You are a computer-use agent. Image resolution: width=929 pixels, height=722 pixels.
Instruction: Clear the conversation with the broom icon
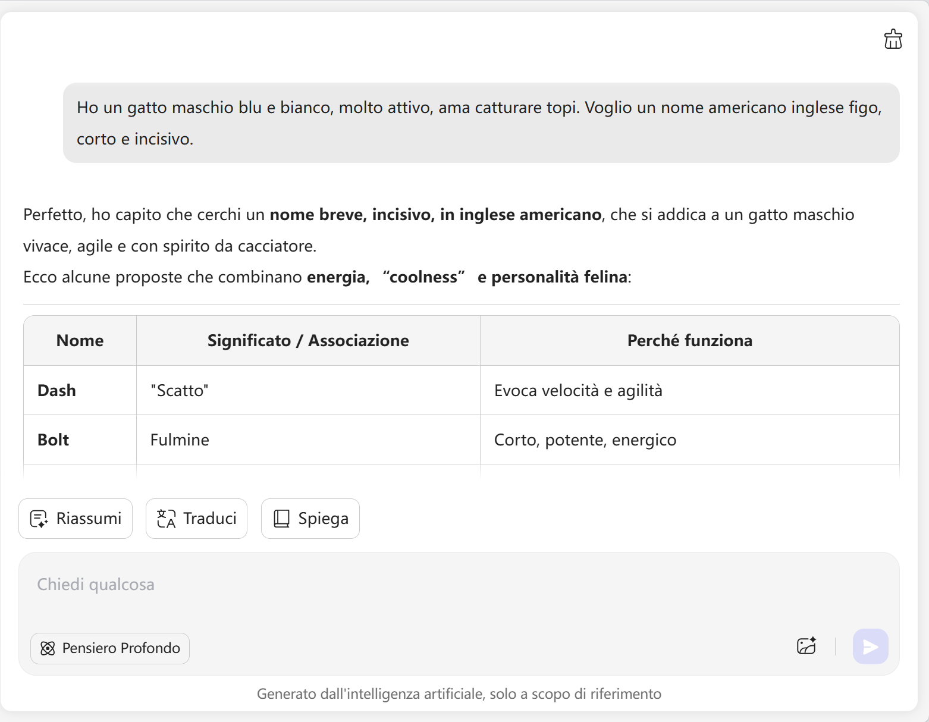pyautogui.click(x=893, y=39)
